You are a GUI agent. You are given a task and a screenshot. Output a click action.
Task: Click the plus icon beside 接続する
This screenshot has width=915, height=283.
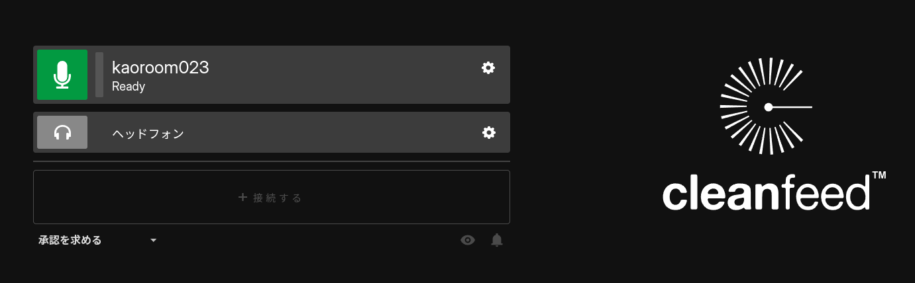(x=242, y=197)
